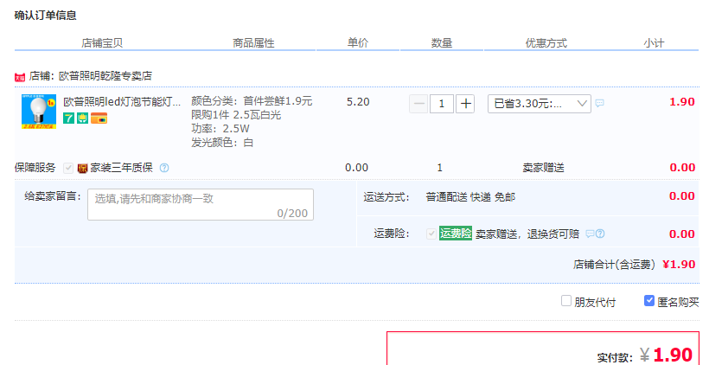
Task: Click the seller message text box
Action: 201,204
